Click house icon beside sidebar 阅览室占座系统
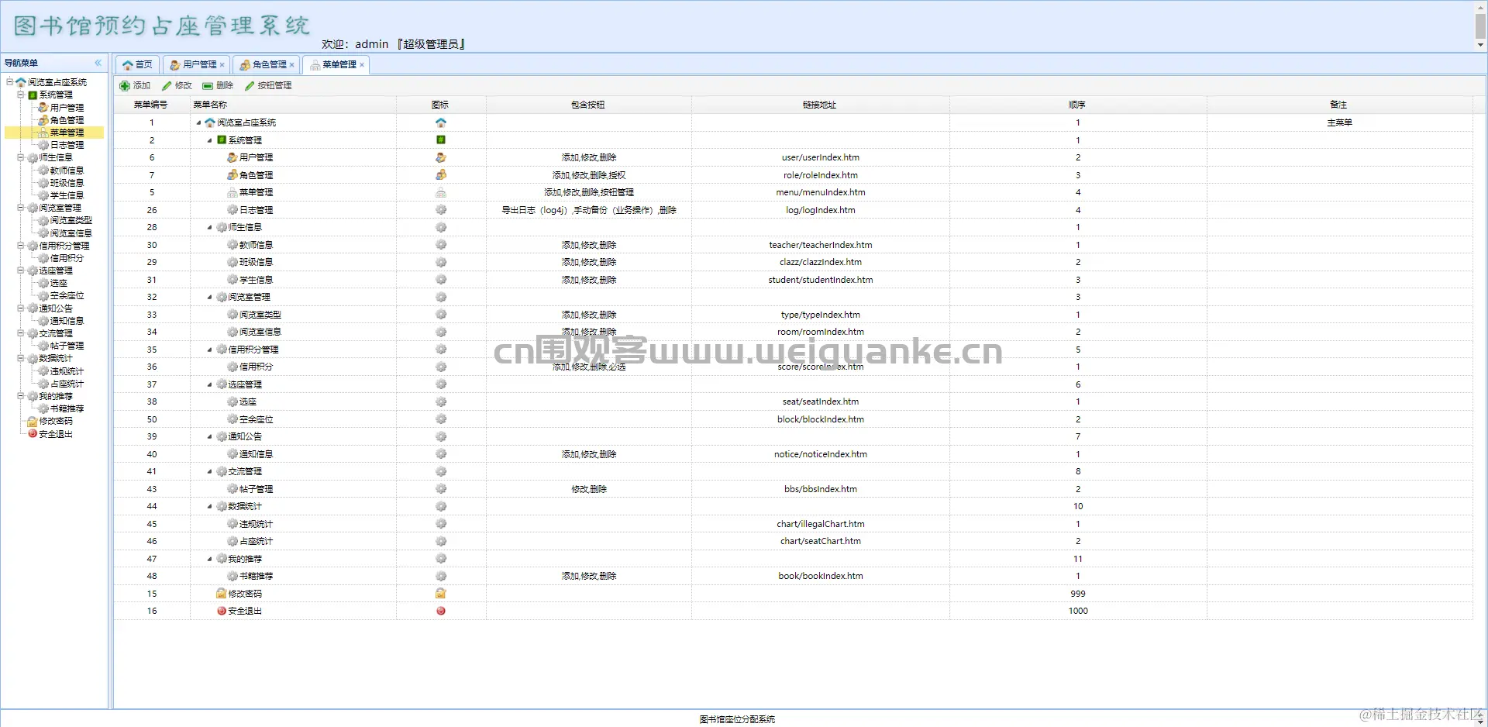The width and height of the screenshot is (1488, 727). [21, 82]
